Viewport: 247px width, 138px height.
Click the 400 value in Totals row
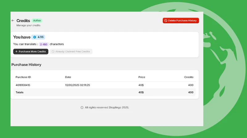coord(191,92)
